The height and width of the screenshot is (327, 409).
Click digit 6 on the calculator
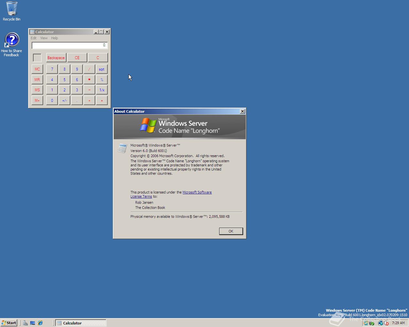(x=77, y=80)
